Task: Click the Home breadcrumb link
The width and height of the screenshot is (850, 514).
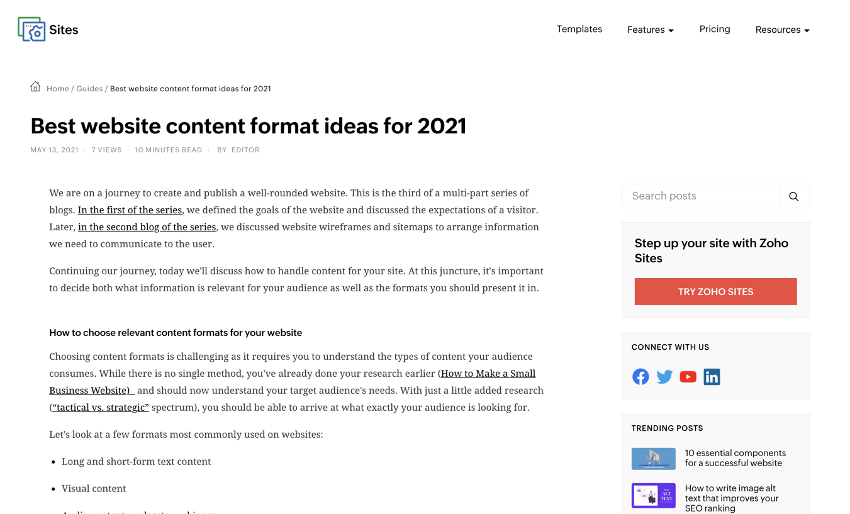Action: pos(58,89)
